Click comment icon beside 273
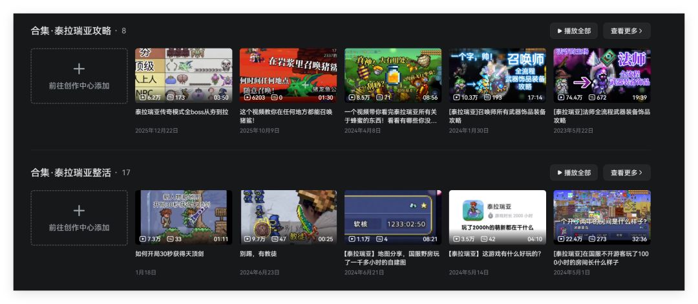698x304 pixels. point(591,239)
